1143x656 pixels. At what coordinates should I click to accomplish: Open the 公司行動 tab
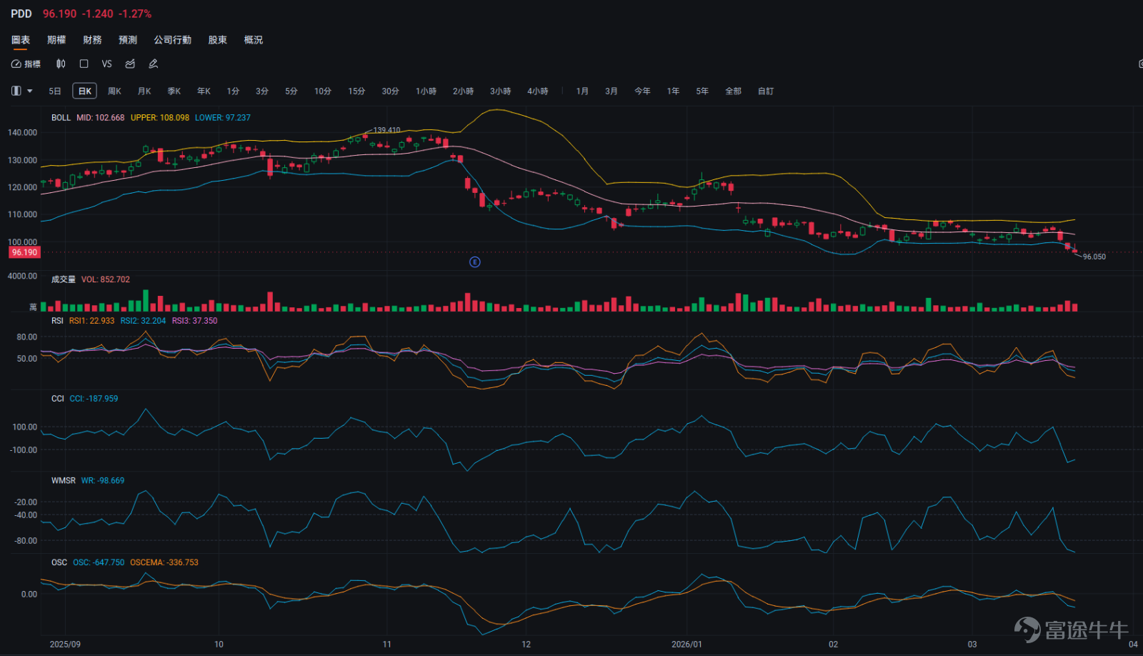172,40
